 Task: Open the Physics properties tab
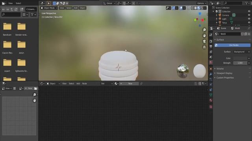tap(211, 85)
